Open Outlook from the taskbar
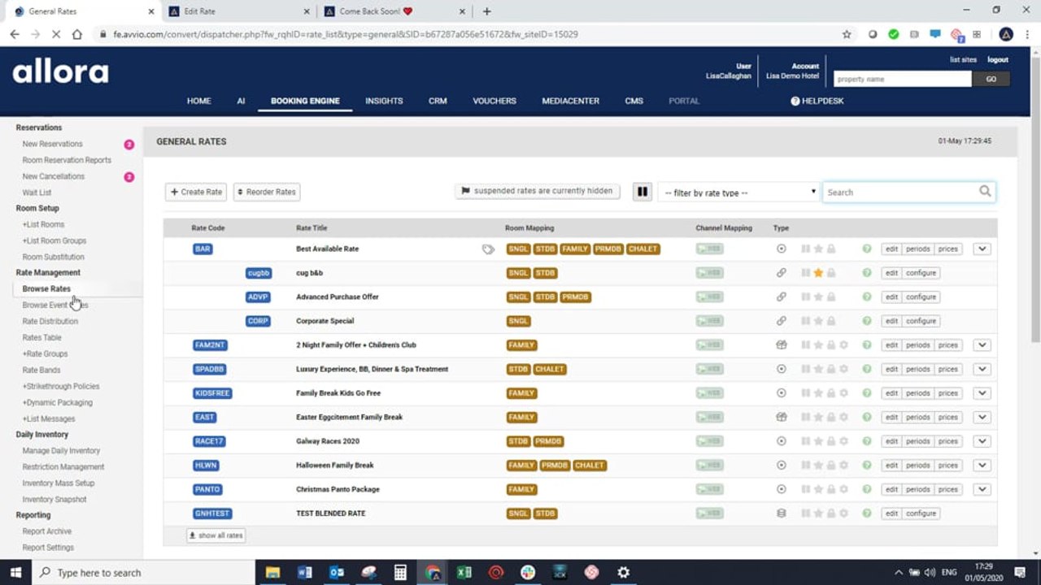 pyautogui.click(x=337, y=572)
